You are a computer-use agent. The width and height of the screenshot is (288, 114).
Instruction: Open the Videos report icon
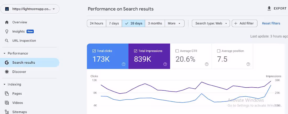7,103
